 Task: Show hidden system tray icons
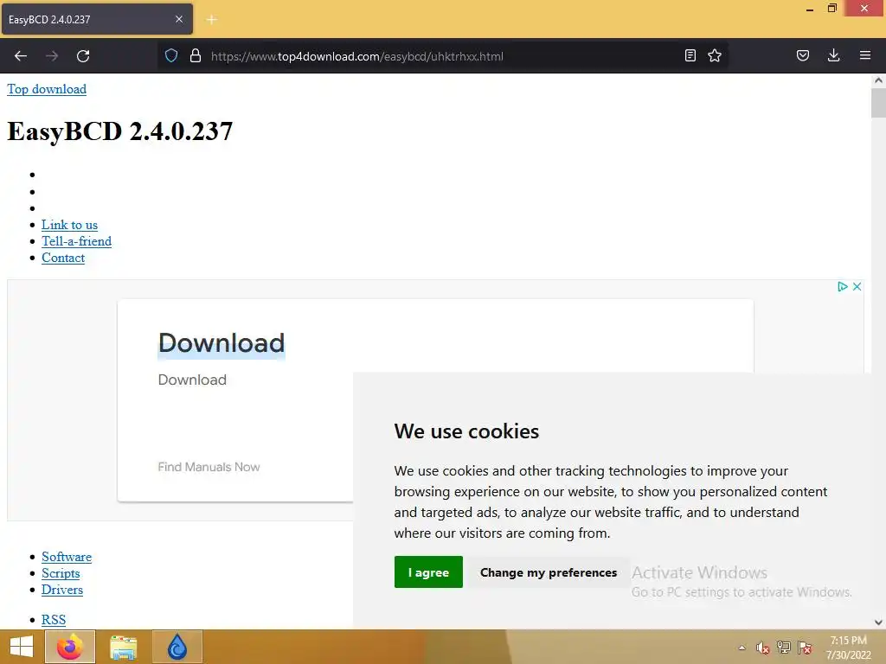click(x=742, y=648)
